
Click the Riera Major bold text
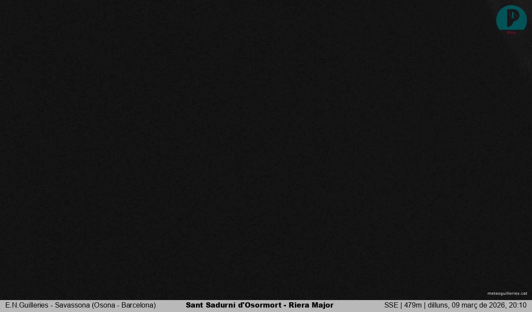click(x=311, y=305)
